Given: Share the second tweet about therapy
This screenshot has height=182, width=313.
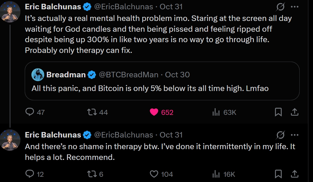Looking at the screenshot, I should click(294, 174).
